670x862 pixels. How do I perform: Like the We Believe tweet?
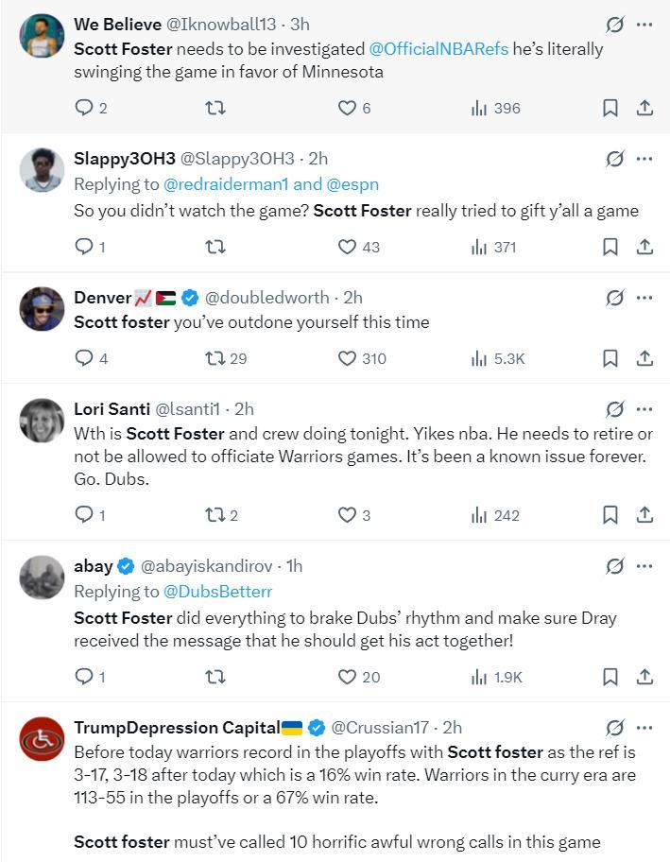[347, 108]
